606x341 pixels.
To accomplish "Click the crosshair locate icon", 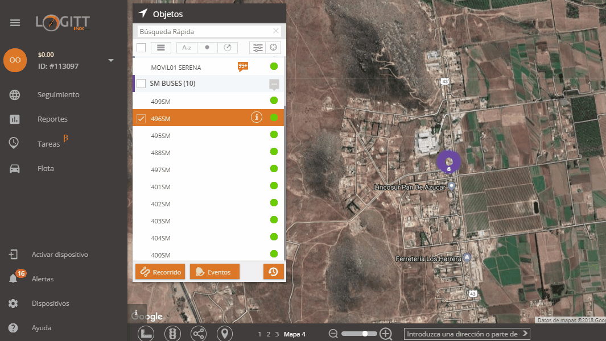I will 273,48.
